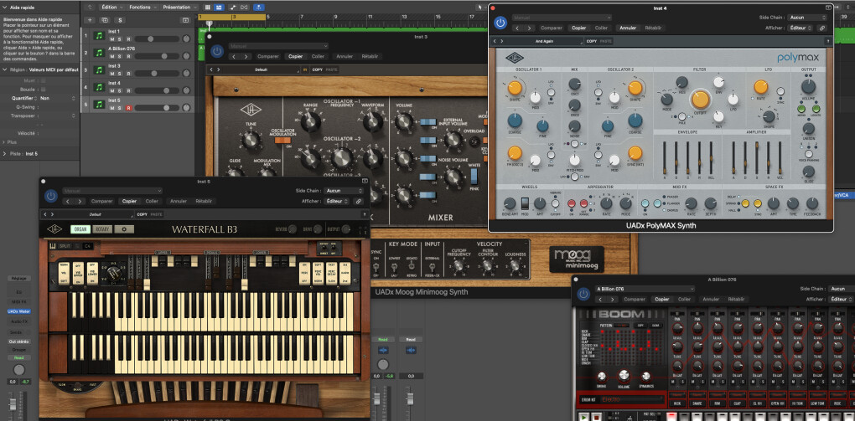Viewport: 855px width, 421px height.
Task: Click Comparer in the Waterfall B3 window
Action: 102,201
